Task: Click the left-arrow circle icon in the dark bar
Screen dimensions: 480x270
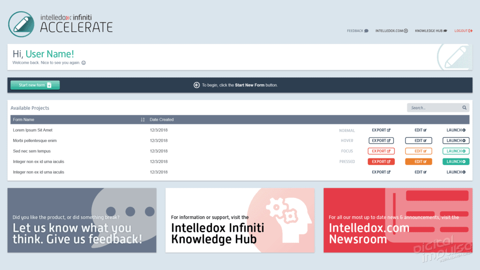Action: point(196,85)
